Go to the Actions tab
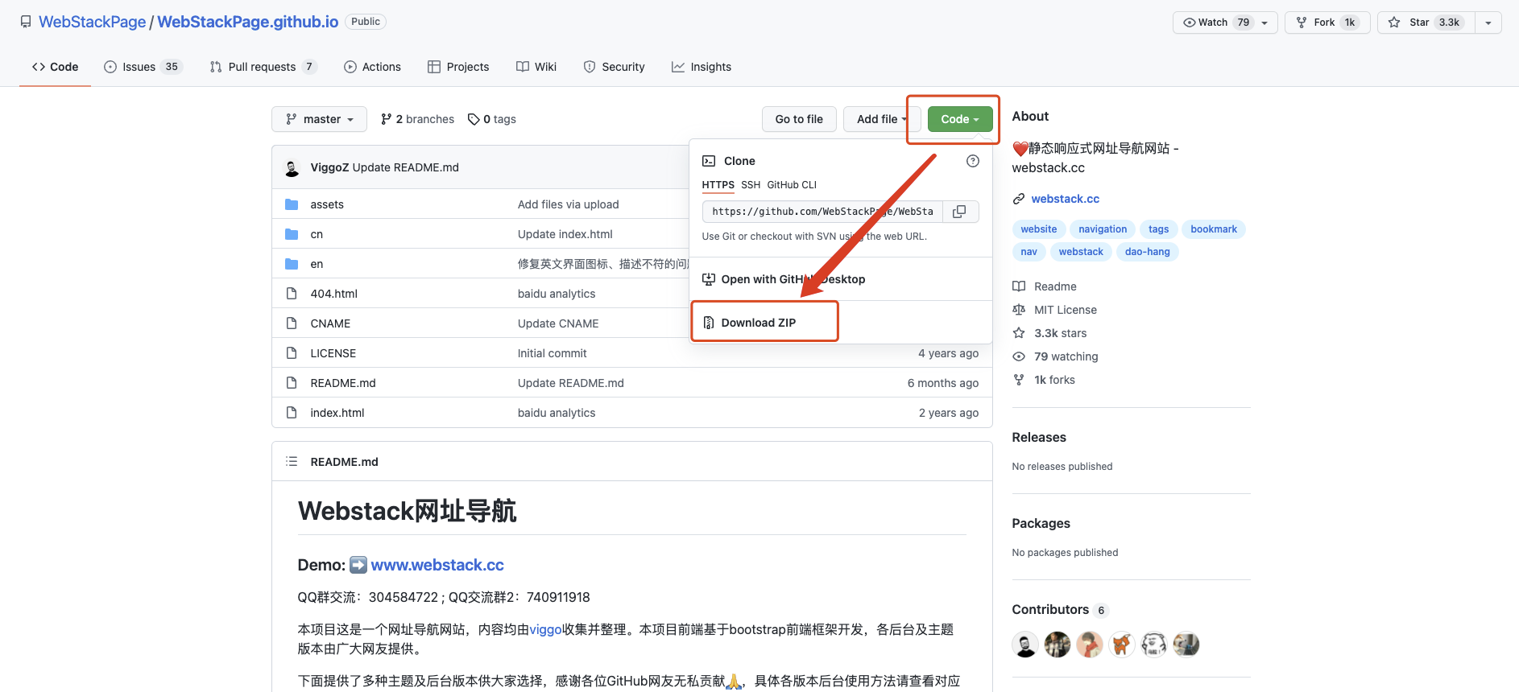Screen dimensions: 1519x692 point(372,67)
